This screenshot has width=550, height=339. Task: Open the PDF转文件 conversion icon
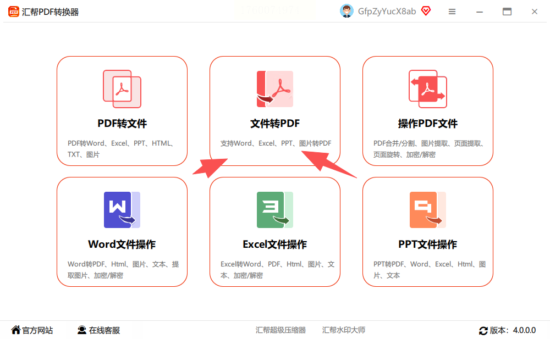pyautogui.click(x=122, y=89)
